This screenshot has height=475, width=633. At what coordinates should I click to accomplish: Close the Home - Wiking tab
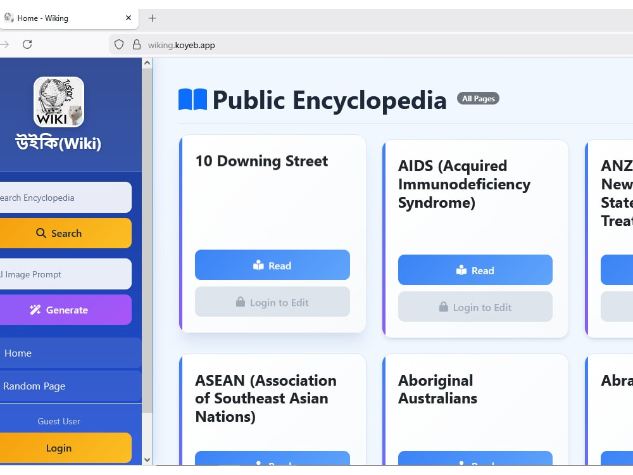pyautogui.click(x=128, y=18)
